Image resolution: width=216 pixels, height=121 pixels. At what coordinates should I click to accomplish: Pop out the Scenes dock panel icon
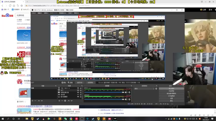tap(56, 86)
